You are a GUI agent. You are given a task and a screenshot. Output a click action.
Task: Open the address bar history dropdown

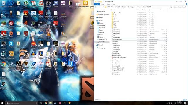click(x=169, y=7)
